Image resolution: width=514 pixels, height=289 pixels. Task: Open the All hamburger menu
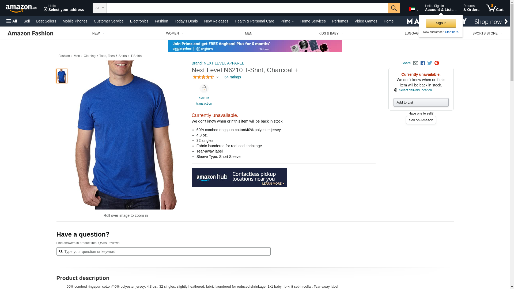point(12,21)
